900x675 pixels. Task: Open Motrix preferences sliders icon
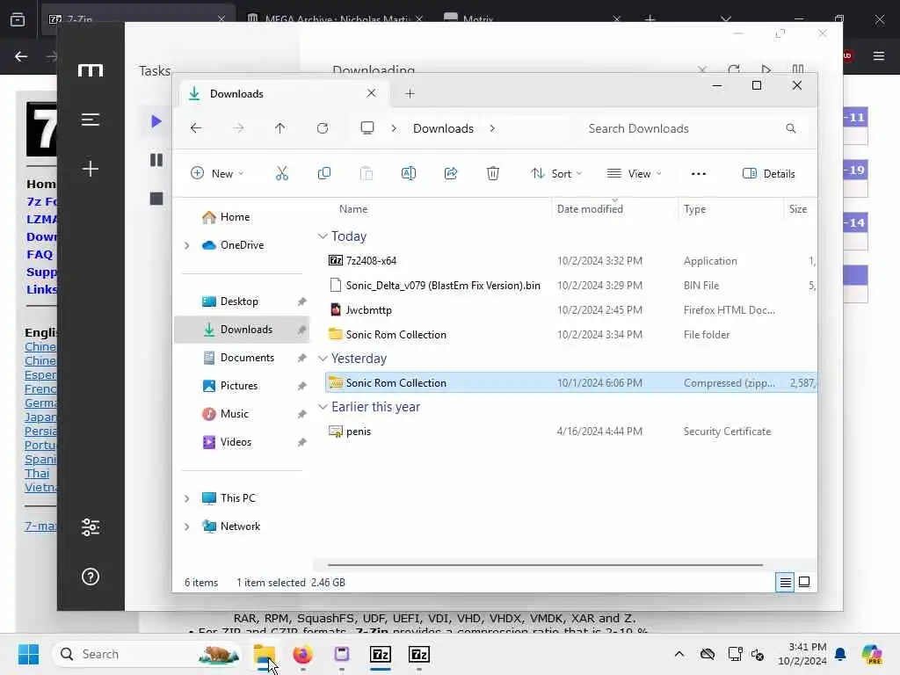point(91,527)
